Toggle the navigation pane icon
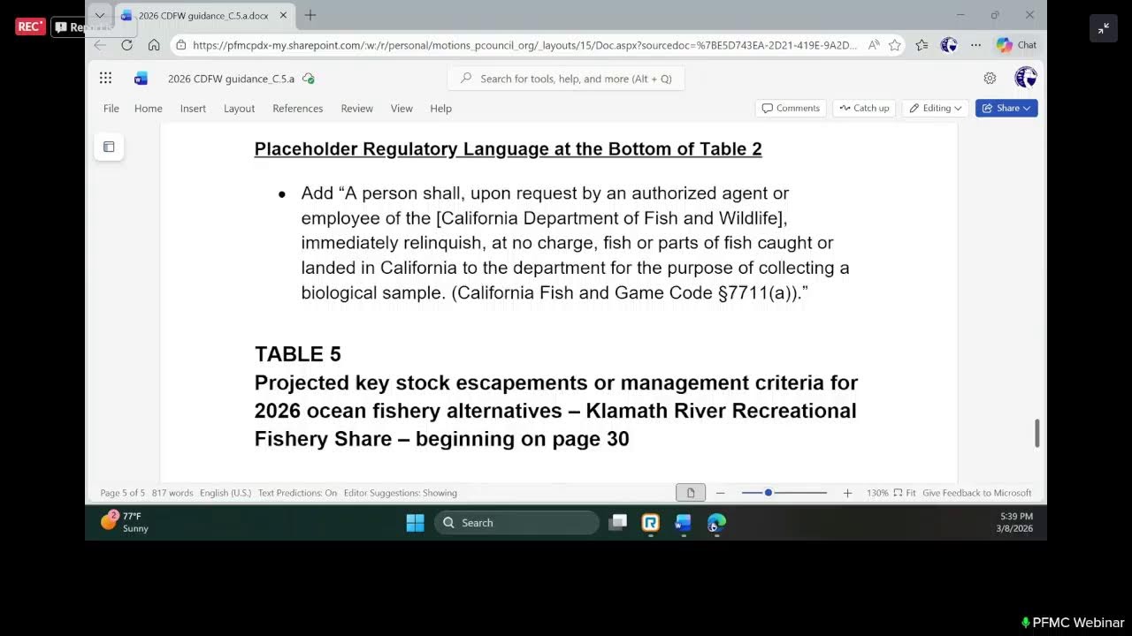Screen dimensions: 1132x636 click(109, 147)
